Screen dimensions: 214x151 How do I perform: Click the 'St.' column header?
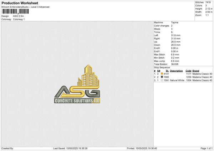pos(167,71)
